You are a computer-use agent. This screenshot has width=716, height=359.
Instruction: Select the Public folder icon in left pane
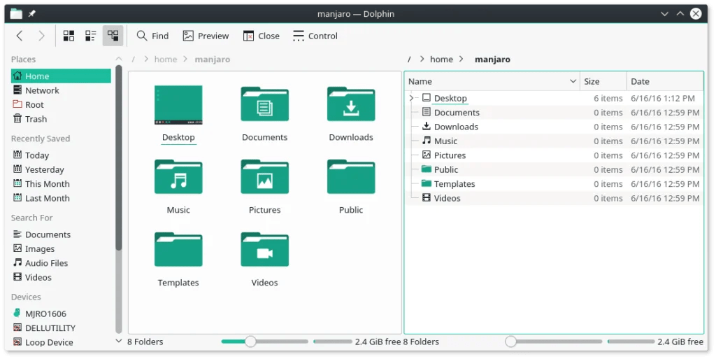(x=351, y=177)
